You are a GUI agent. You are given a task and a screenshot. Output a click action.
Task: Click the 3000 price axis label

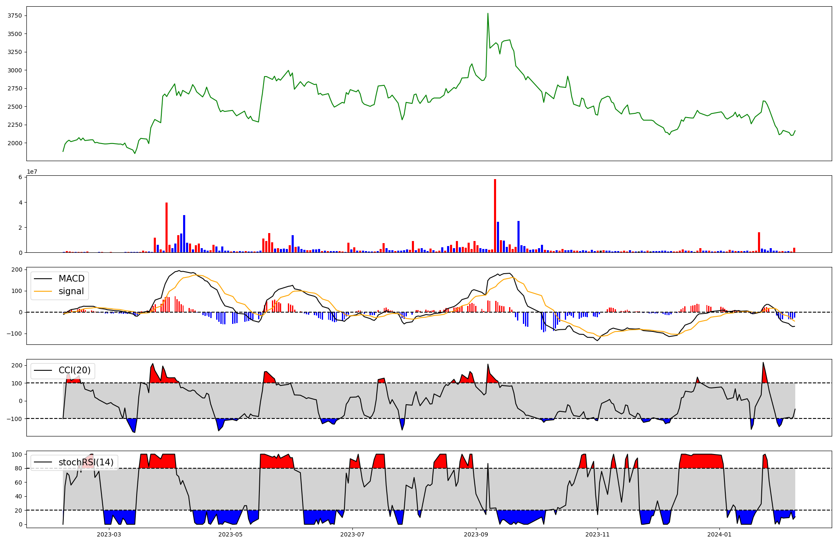pyautogui.click(x=15, y=70)
